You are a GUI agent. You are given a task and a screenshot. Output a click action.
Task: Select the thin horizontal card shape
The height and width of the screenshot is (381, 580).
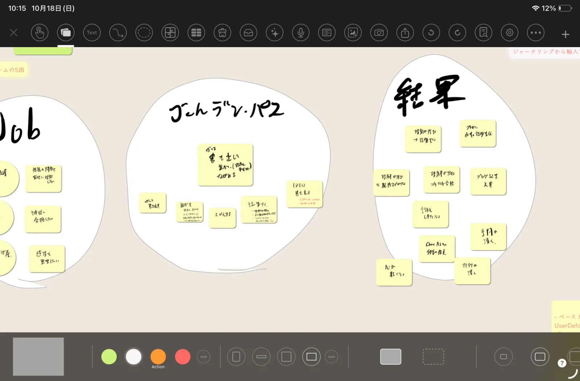261,357
